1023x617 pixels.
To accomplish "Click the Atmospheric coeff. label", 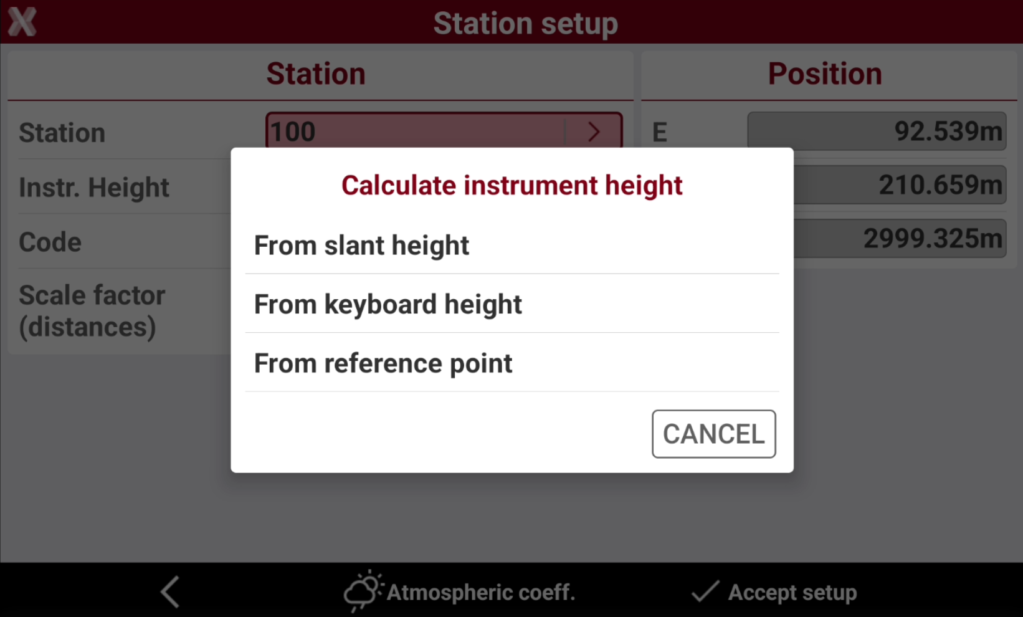I will 481,592.
